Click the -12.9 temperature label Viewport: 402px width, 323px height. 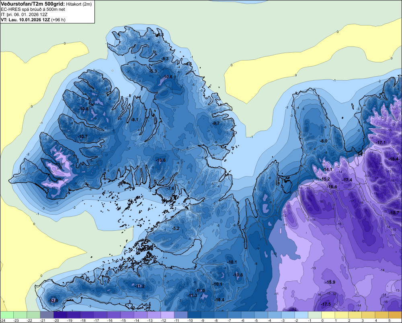point(53,301)
